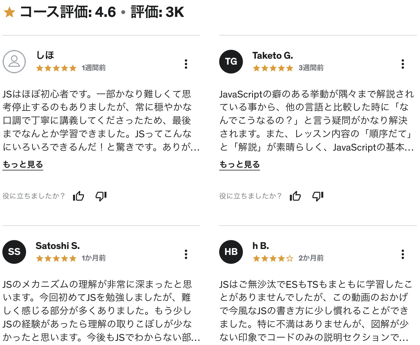The height and width of the screenshot is (345, 420).
Task: Click Satoshi S.'s SS avatar
Action: click(14, 252)
